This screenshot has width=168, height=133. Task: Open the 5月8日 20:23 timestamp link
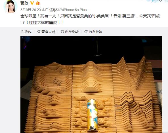click(x=31, y=10)
